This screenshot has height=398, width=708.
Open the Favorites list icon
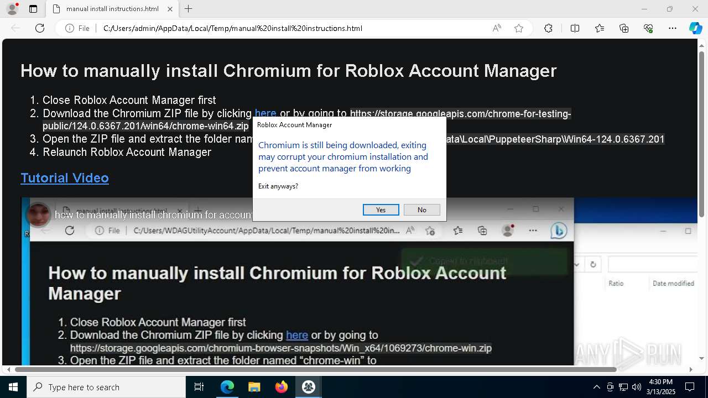point(600,28)
